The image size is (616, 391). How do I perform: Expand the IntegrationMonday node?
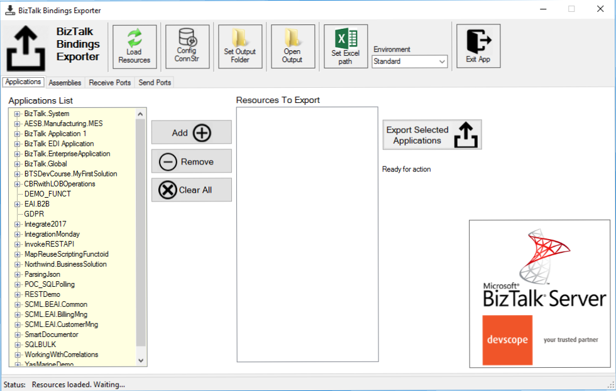tap(17, 235)
